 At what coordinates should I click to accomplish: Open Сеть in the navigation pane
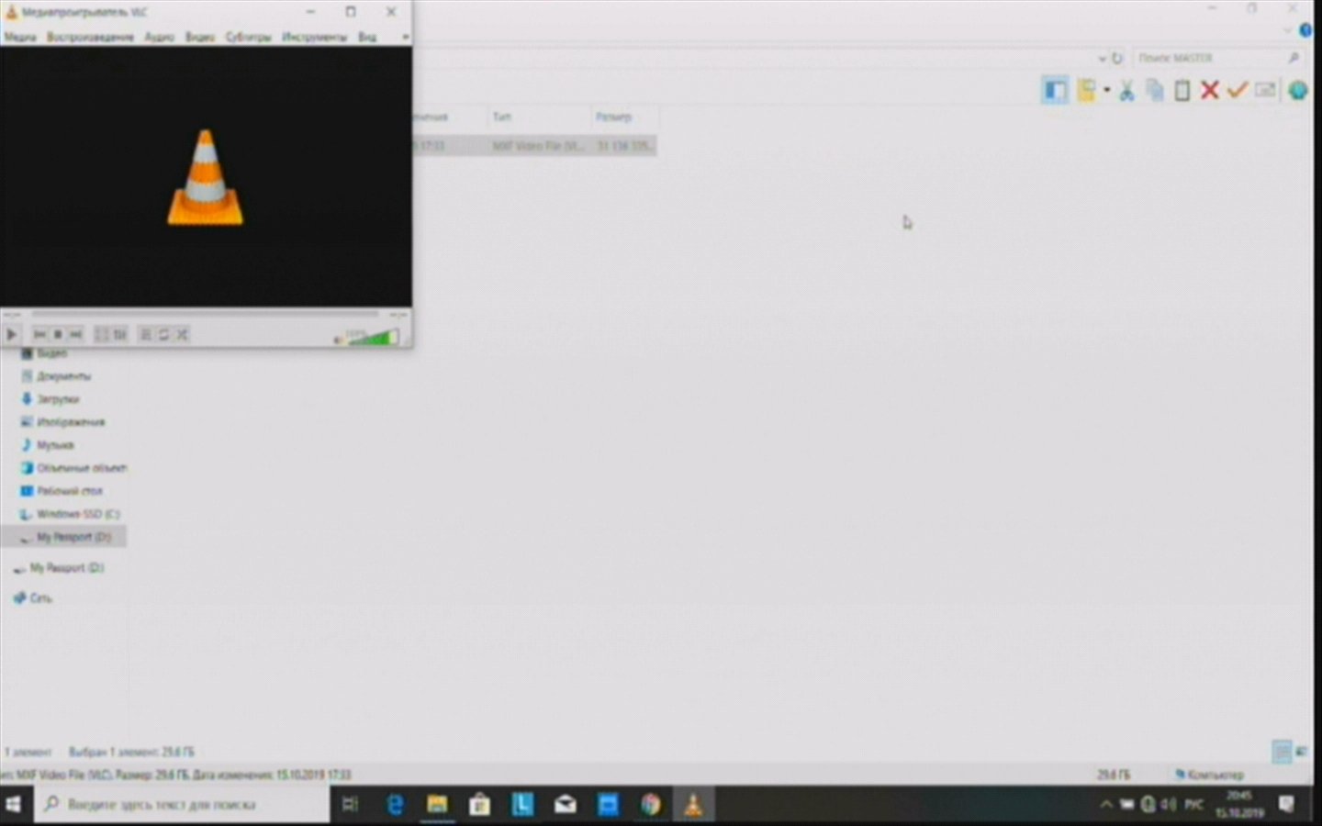[40, 598]
